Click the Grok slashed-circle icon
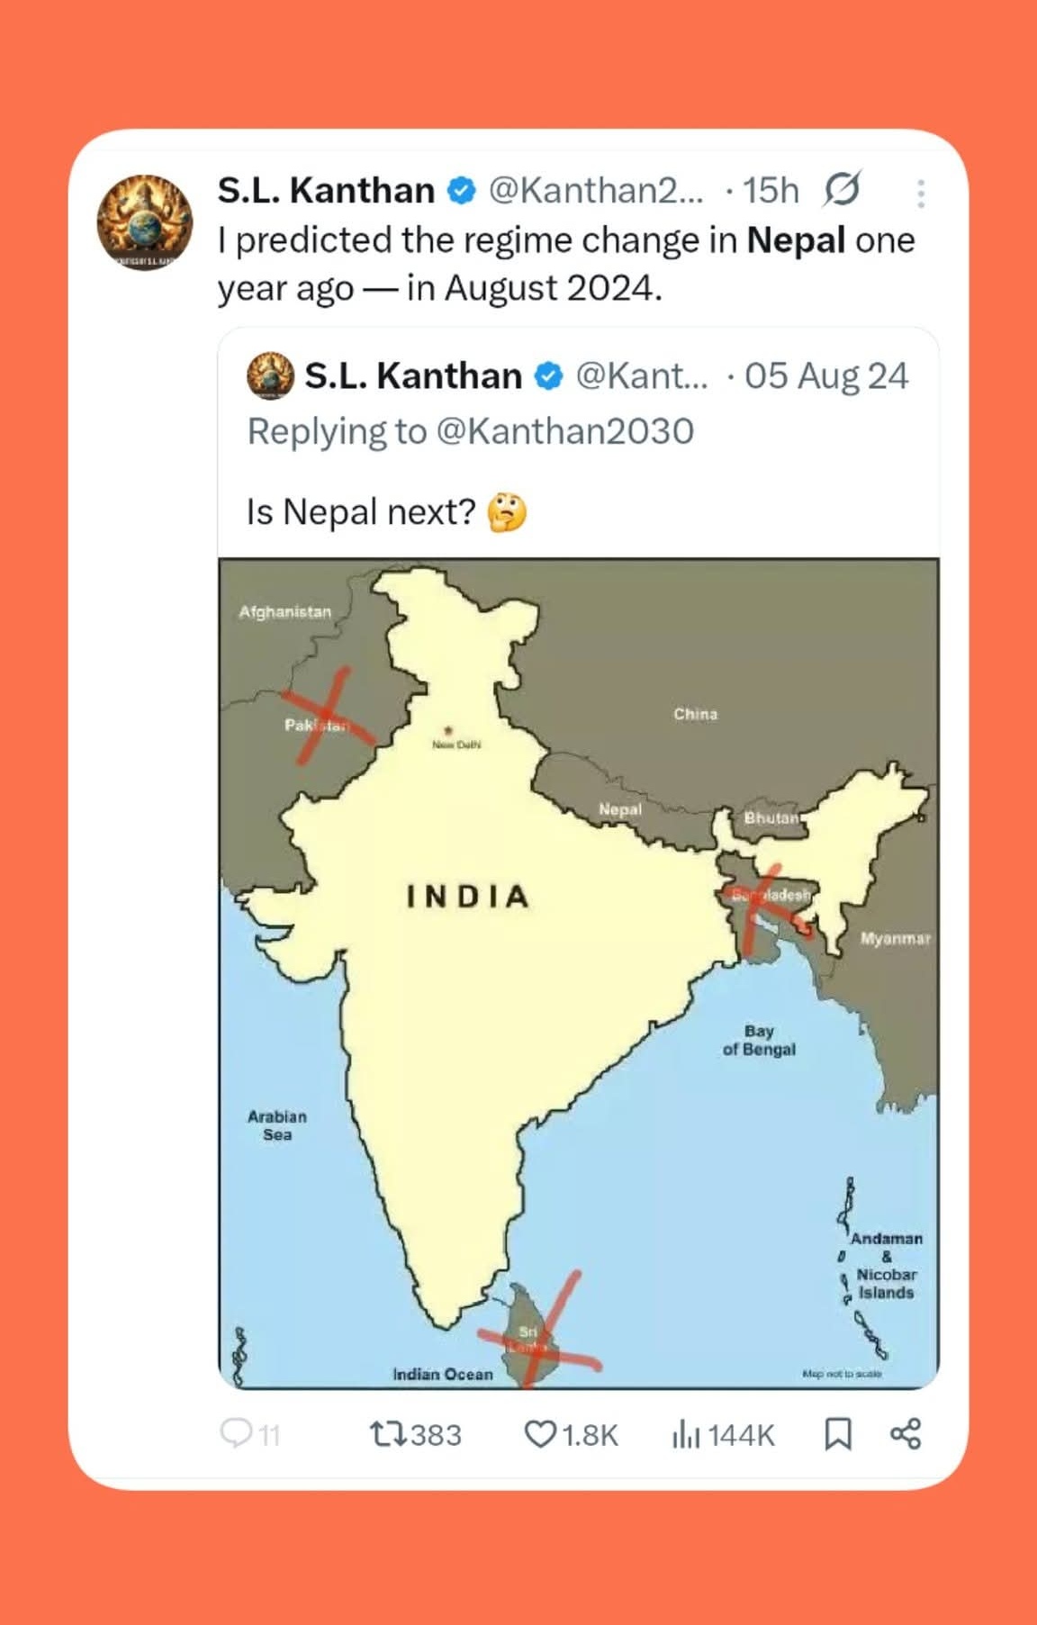This screenshot has height=1625, width=1037. coord(842,190)
